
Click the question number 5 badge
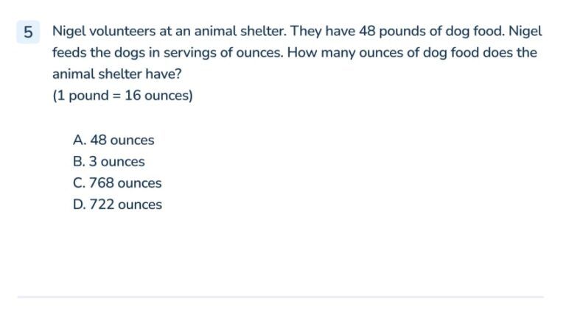pos(28,32)
